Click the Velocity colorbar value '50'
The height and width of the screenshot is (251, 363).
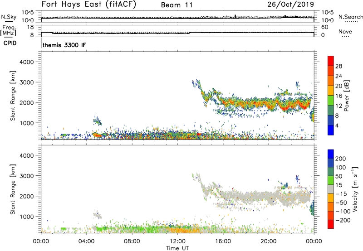338,176
